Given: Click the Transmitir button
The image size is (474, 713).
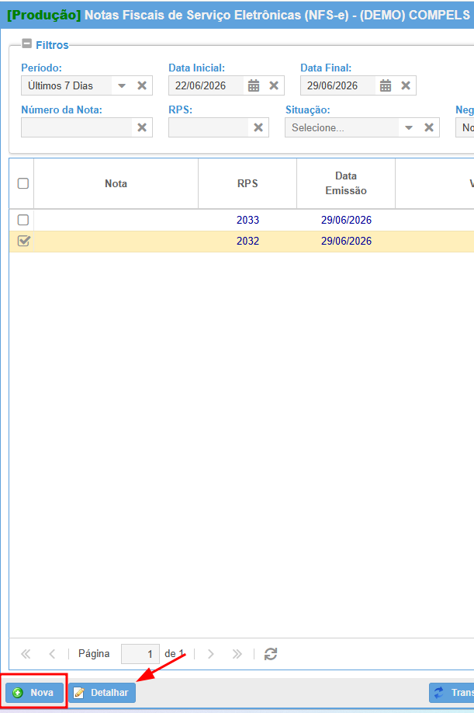Looking at the screenshot, I should point(452,693).
